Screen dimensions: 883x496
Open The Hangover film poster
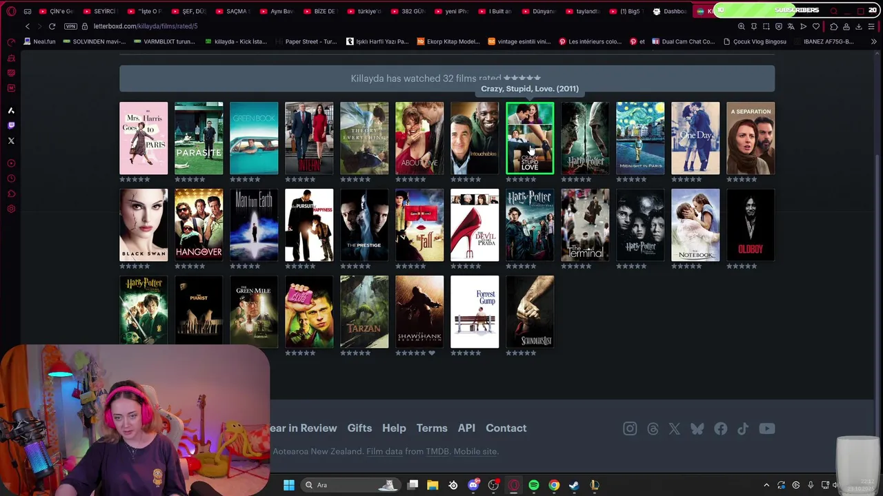click(x=199, y=225)
